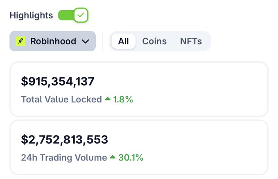Screen dimensions: 278x179
Task: Select the All tab
Action: (123, 41)
